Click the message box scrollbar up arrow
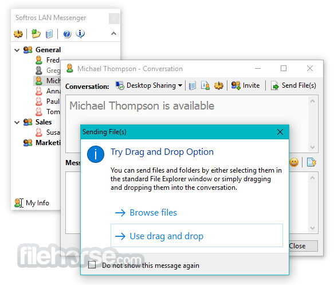 coord(312,178)
